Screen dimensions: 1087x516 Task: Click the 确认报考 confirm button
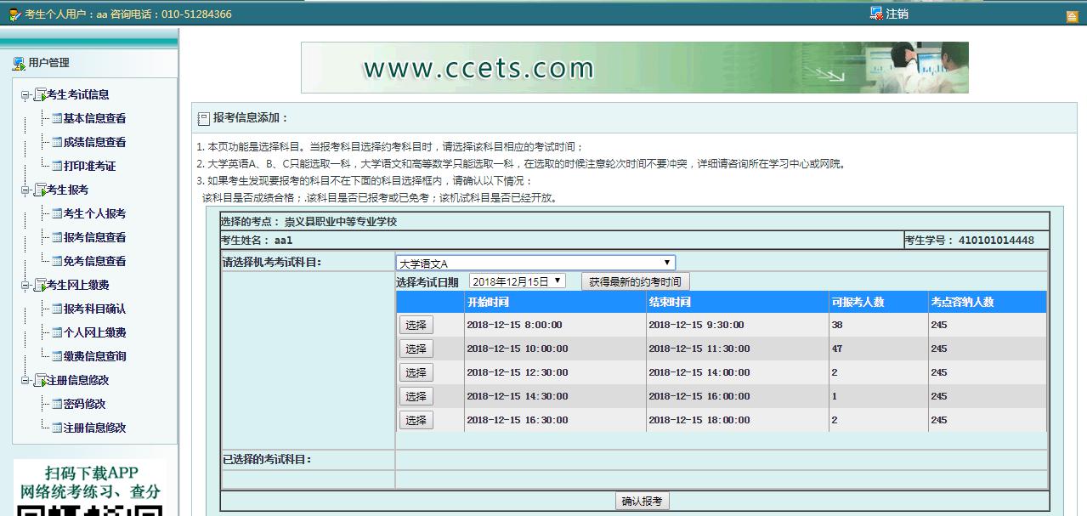[642, 502]
